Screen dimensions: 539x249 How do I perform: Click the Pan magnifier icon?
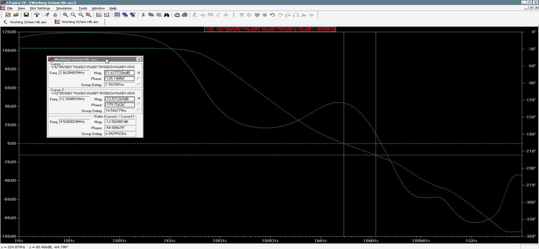point(73,15)
